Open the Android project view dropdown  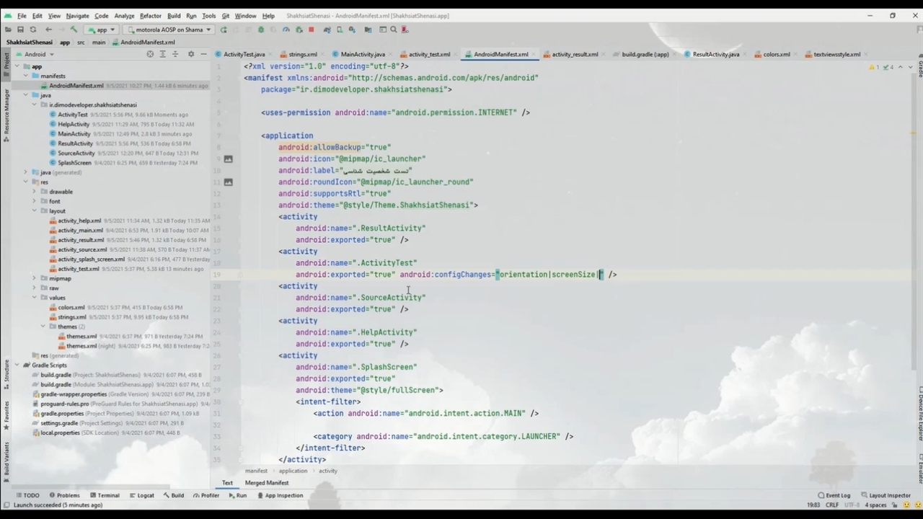tap(39, 54)
